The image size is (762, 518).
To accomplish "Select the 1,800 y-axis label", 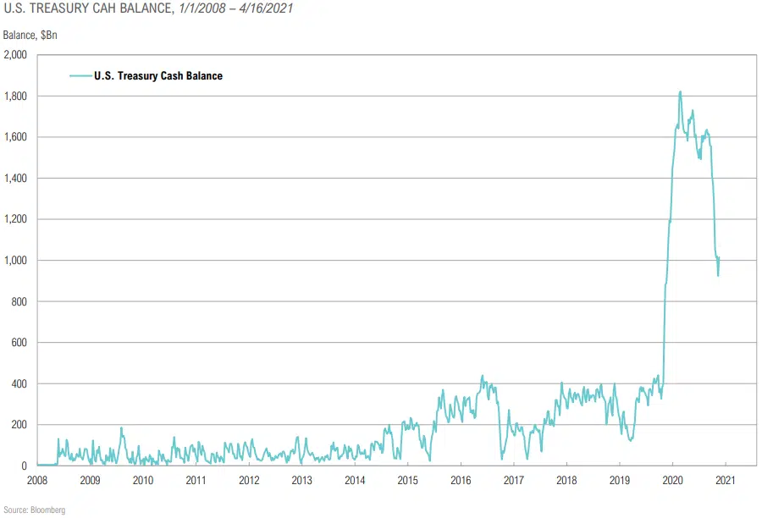I will [x=16, y=96].
